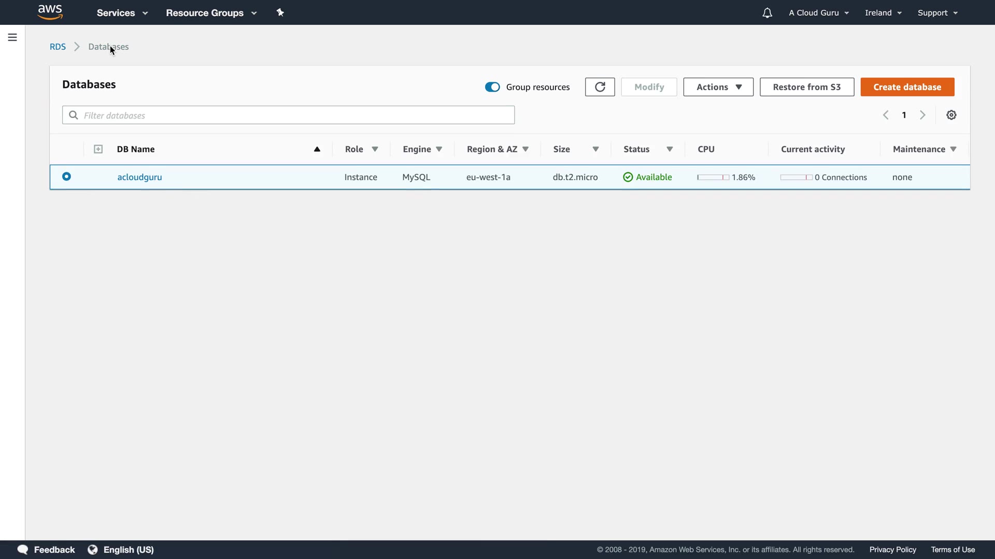Open the hamburger side navigation menu
Viewport: 995px width, 559px height.
click(12, 37)
